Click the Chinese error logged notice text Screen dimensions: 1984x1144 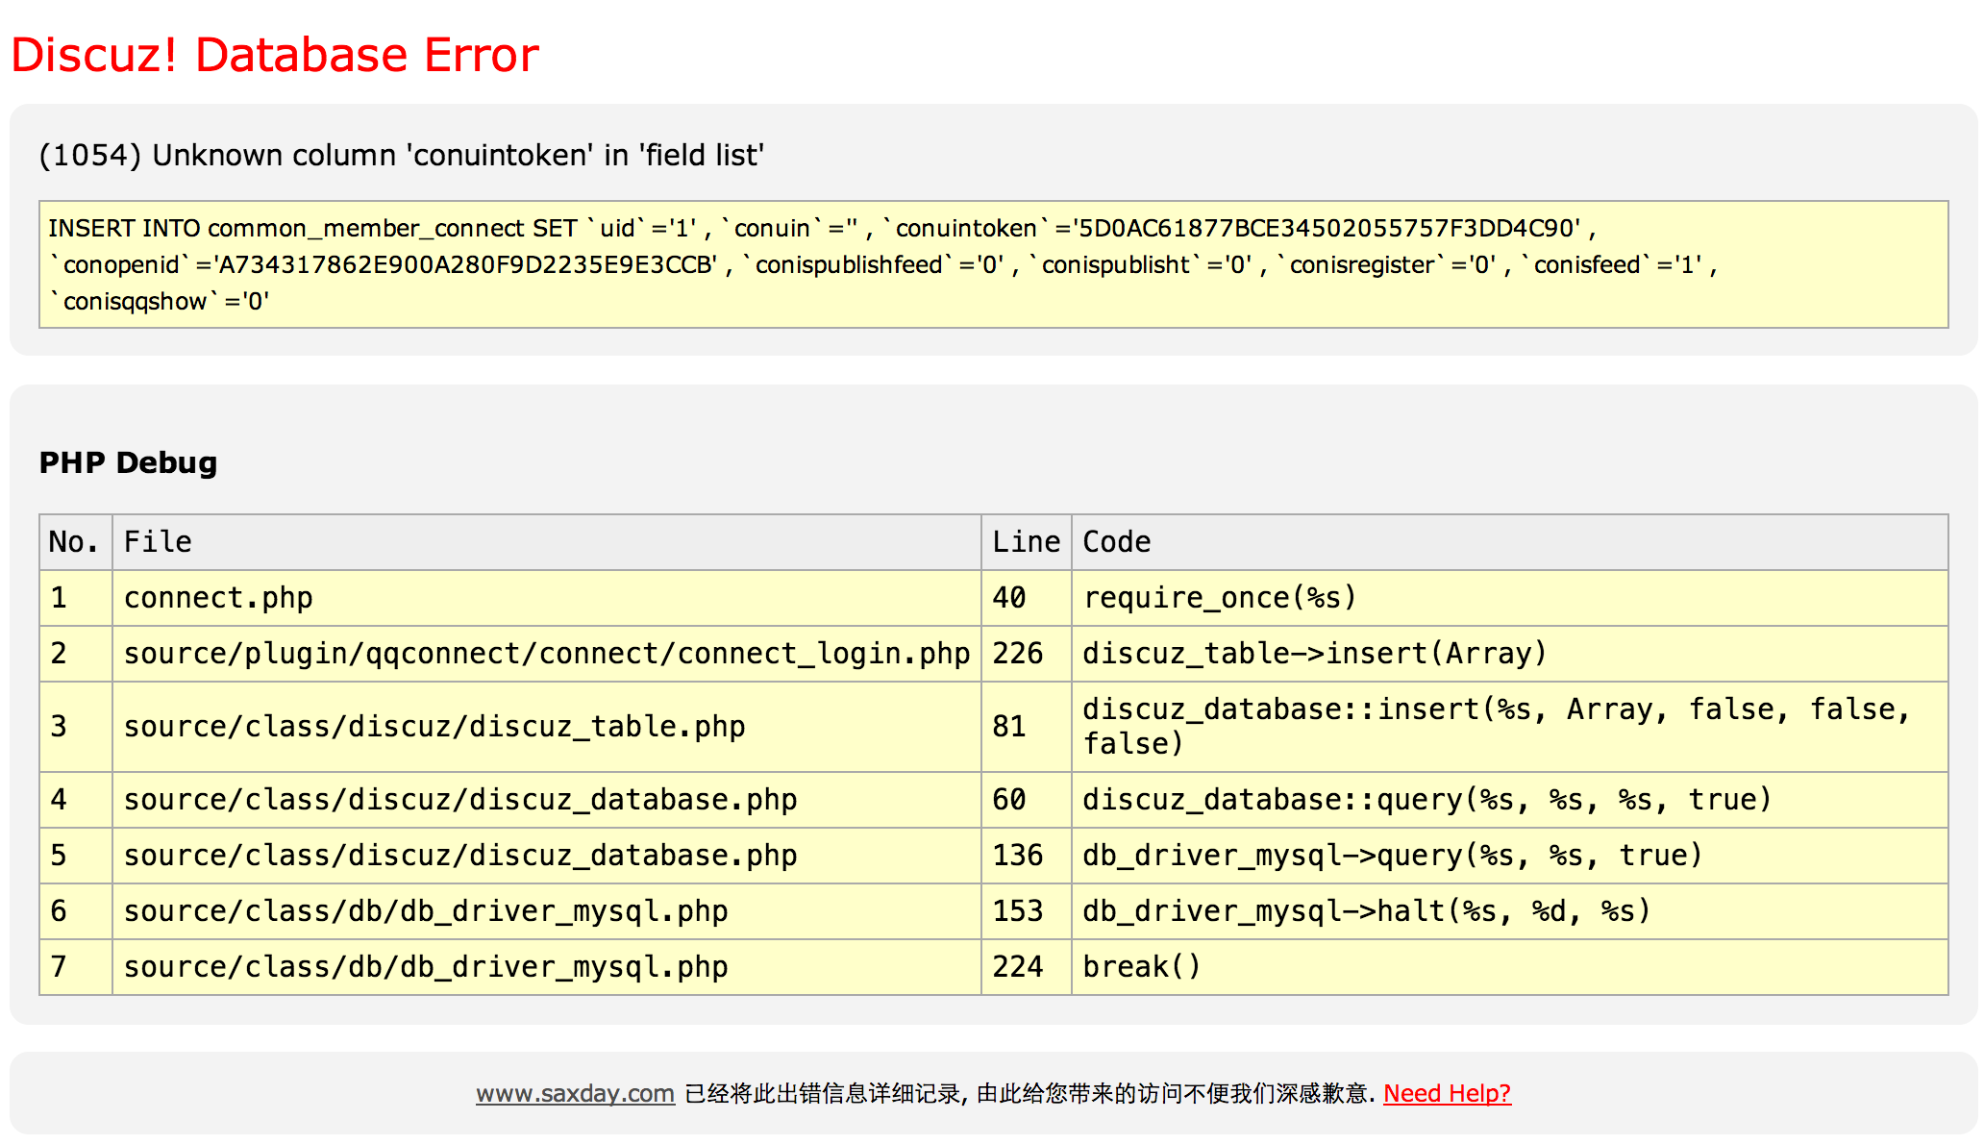point(1027,1093)
